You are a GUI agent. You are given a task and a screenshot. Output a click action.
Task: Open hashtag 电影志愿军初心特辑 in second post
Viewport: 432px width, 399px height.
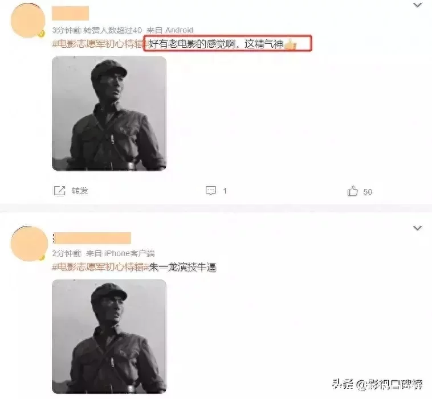100,267
